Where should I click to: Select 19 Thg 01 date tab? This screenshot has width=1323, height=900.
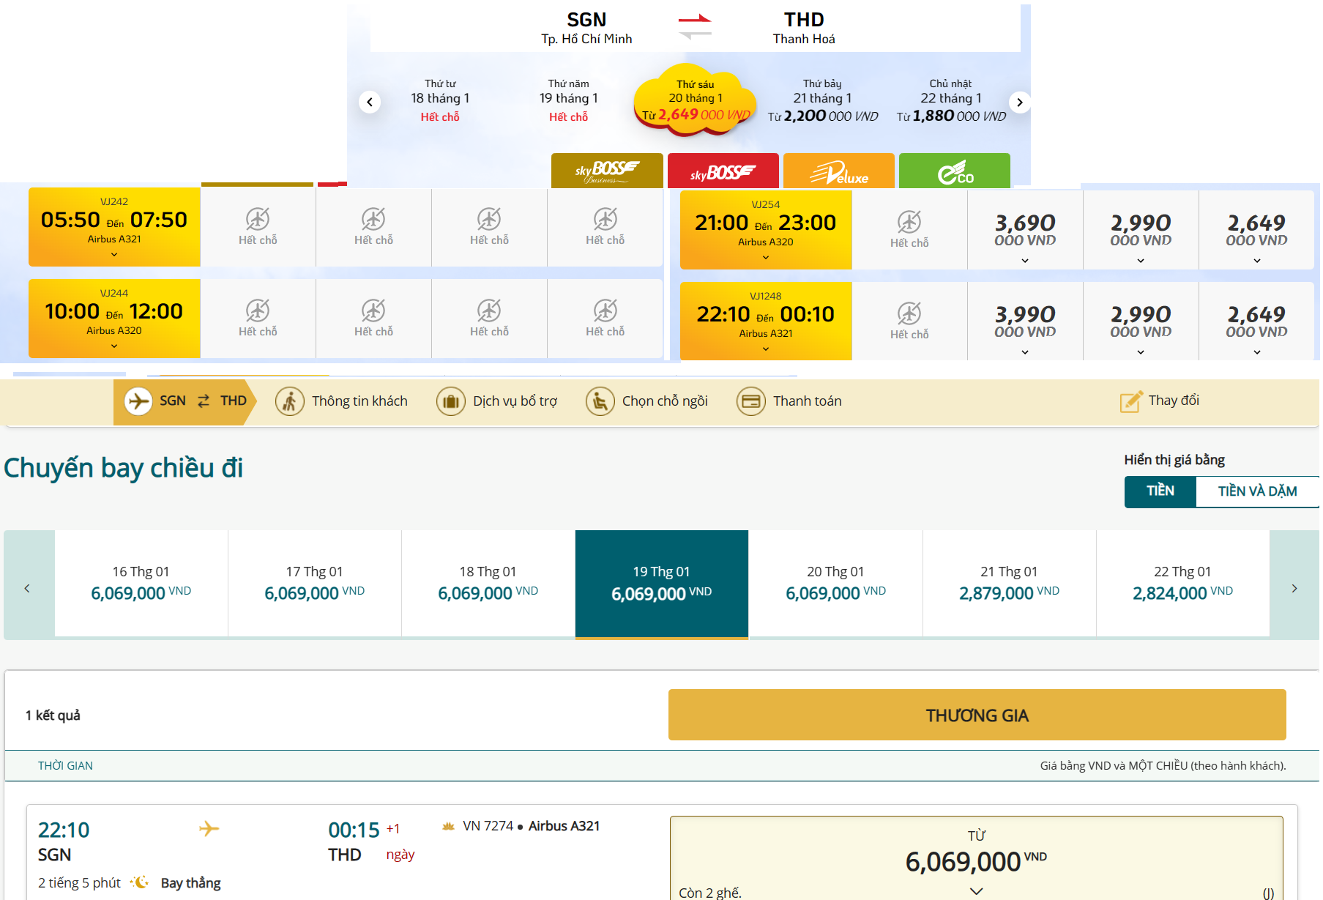click(662, 584)
